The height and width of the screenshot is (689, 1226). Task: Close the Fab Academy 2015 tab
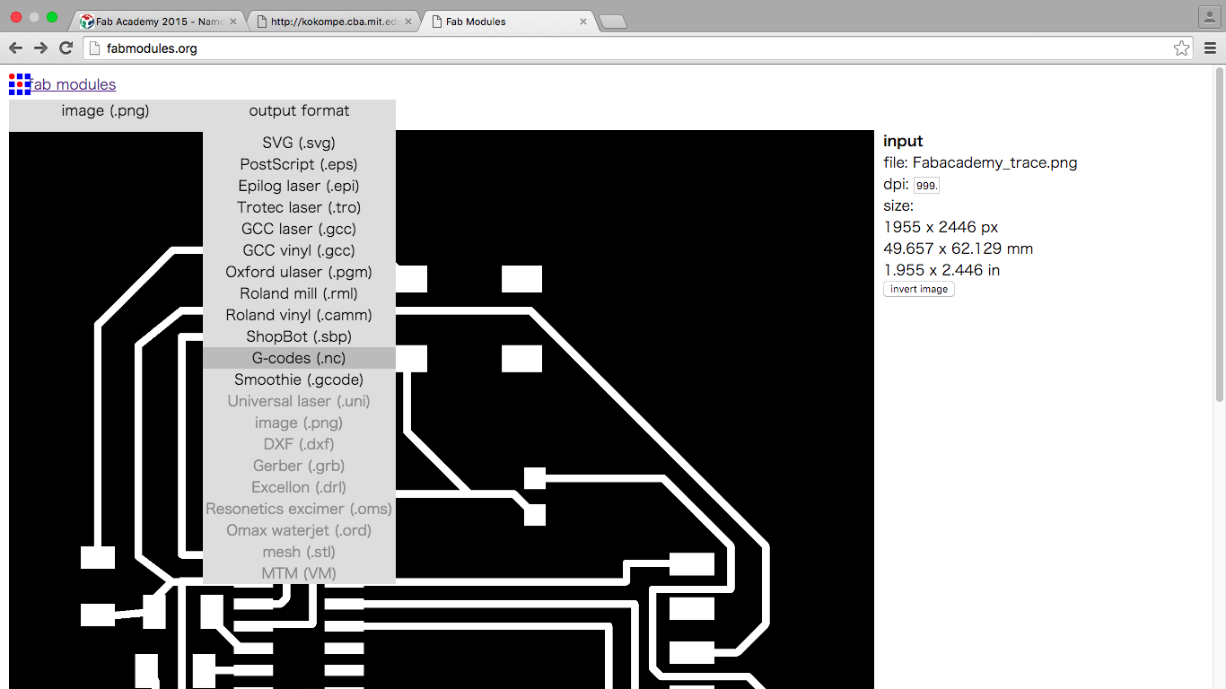(x=233, y=22)
